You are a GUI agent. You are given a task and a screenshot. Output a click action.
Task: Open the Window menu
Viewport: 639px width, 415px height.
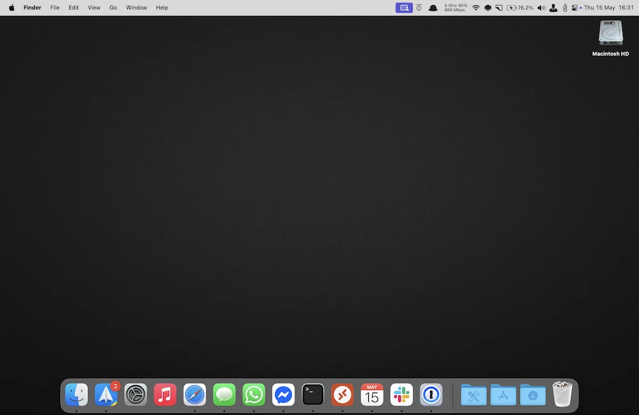tap(136, 7)
